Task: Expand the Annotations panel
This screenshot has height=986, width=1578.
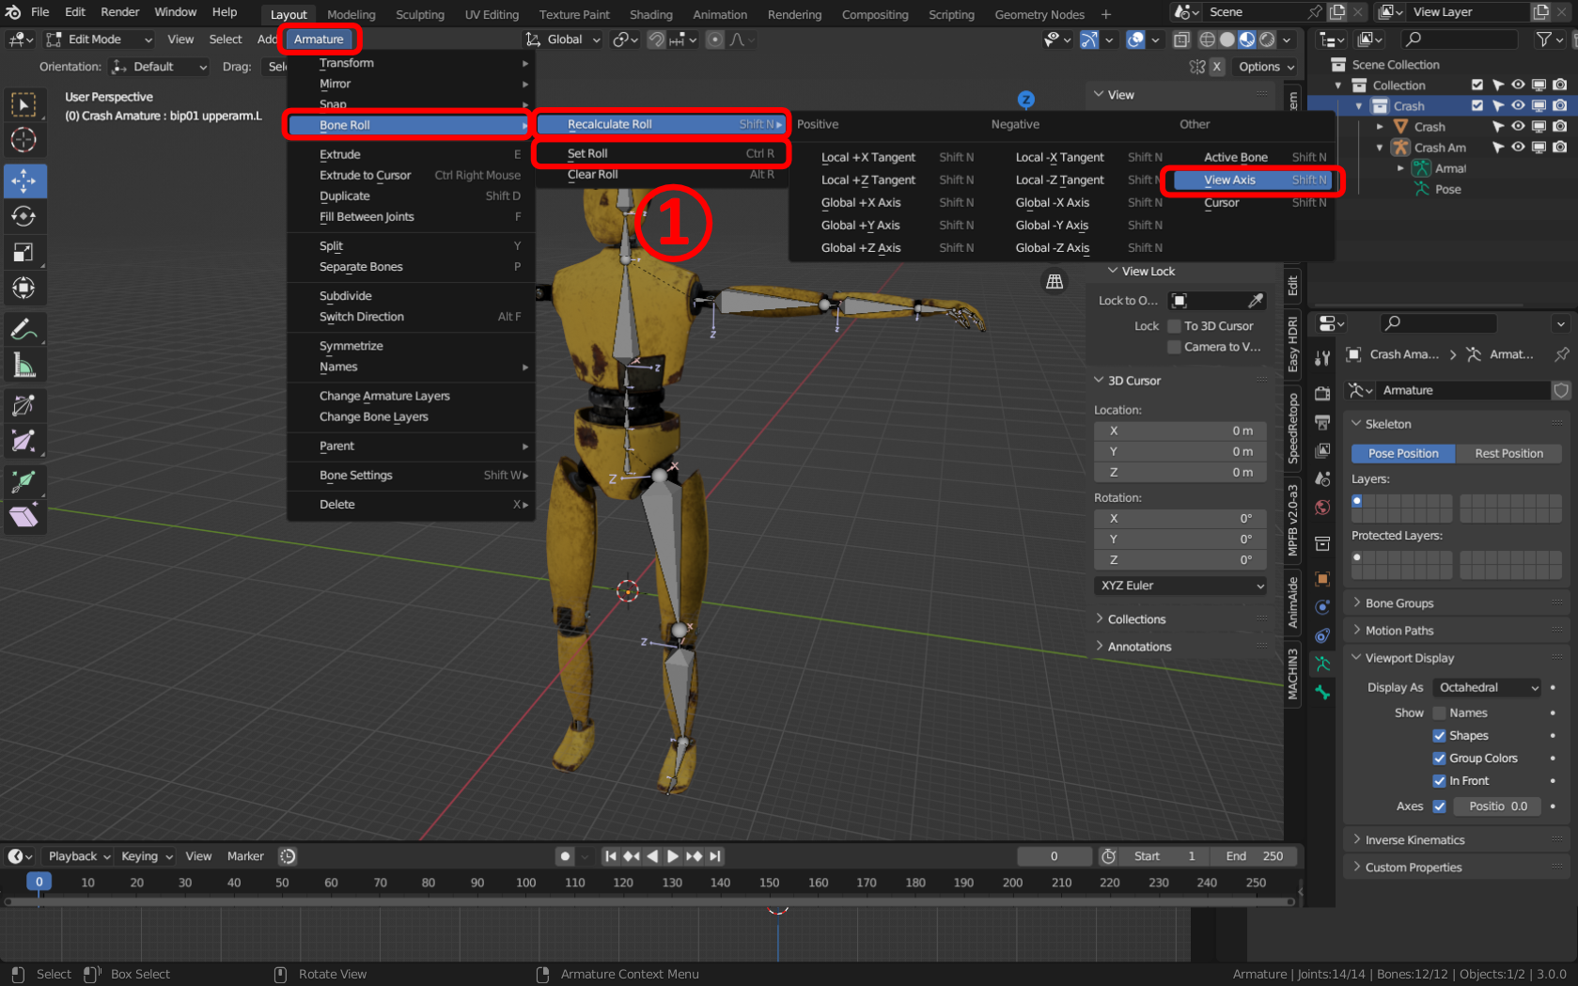Action: point(1139,647)
